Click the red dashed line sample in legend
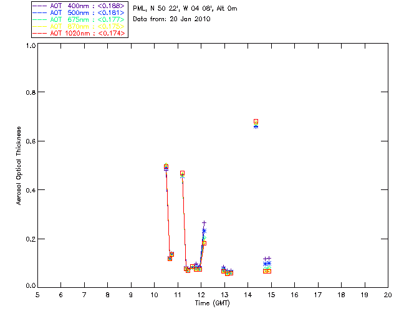Image resolution: width=399 pixels, height=319 pixels. click(40, 33)
